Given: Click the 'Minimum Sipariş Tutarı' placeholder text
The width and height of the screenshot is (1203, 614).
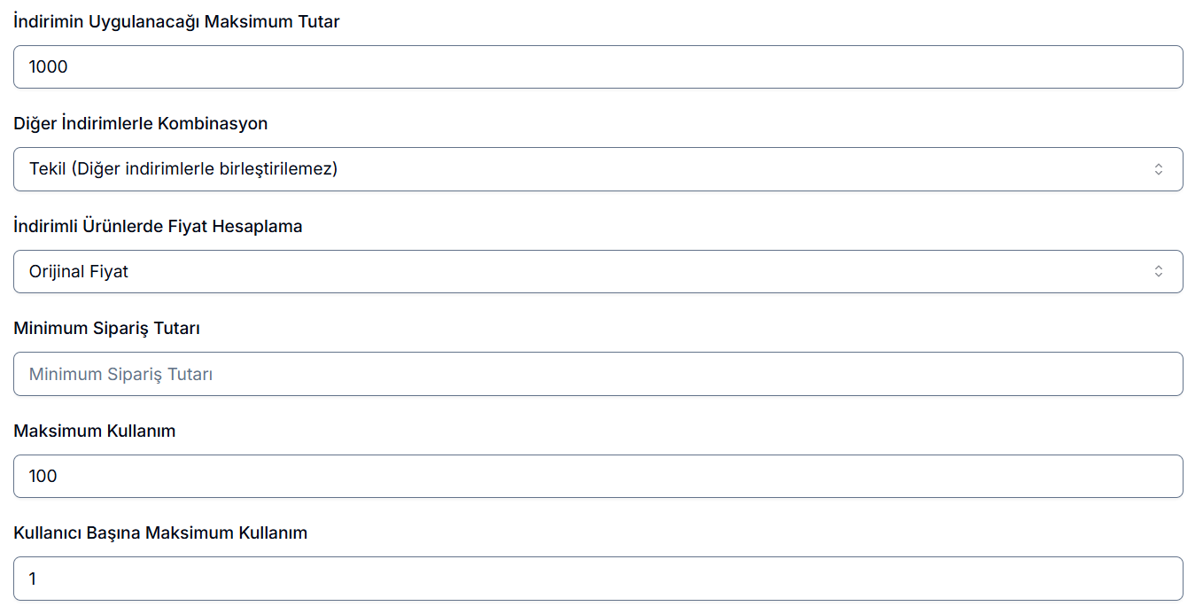Looking at the screenshot, I should [x=120, y=374].
